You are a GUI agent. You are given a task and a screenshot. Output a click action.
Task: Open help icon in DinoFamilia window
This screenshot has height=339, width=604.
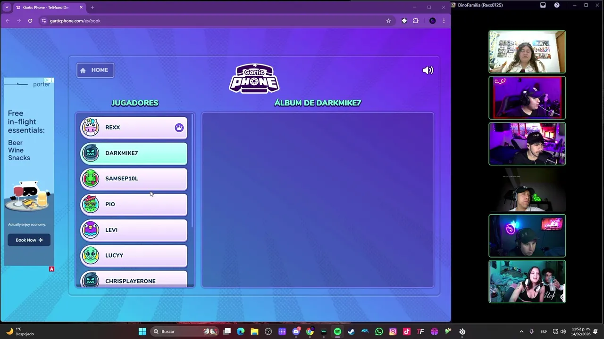[x=557, y=5]
